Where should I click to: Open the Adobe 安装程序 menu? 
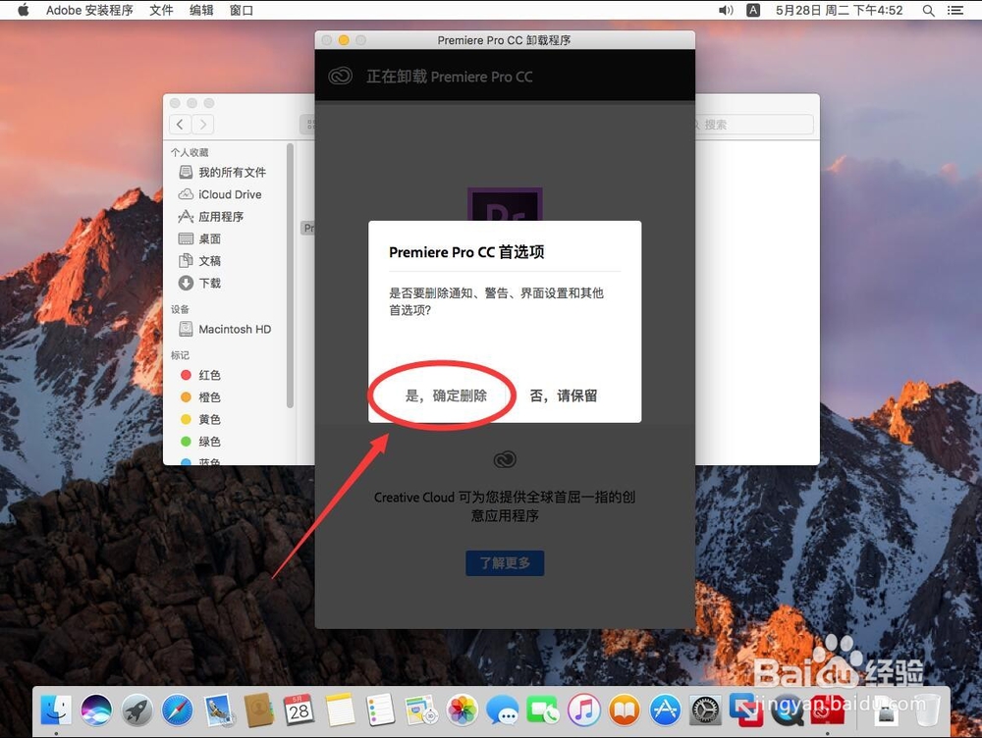(x=89, y=10)
